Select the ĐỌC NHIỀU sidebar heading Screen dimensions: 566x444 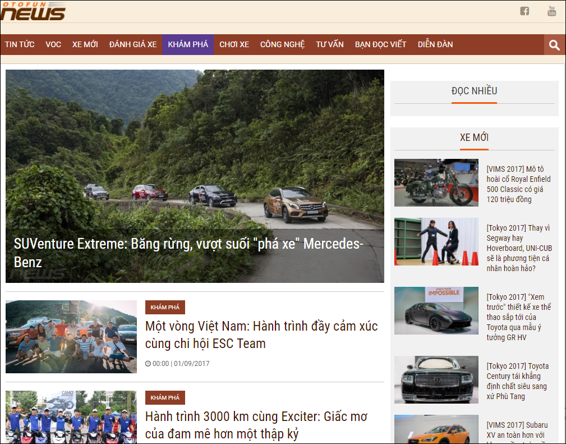click(x=474, y=91)
